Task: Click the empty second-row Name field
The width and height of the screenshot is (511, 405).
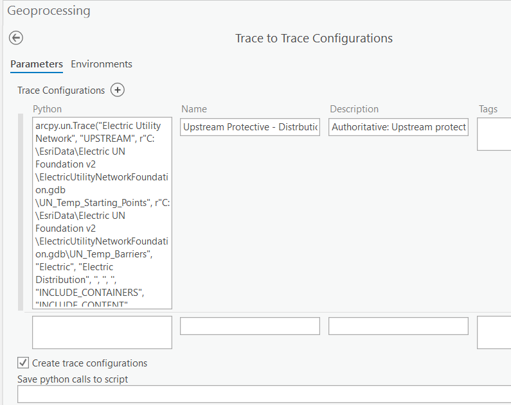Action: point(250,326)
